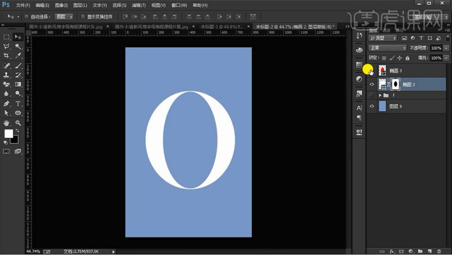Image resolution: width=452 pixels, height=255 pixels.
Task: Select the Eyedropper tool
Action: click(x=18, y=55)
